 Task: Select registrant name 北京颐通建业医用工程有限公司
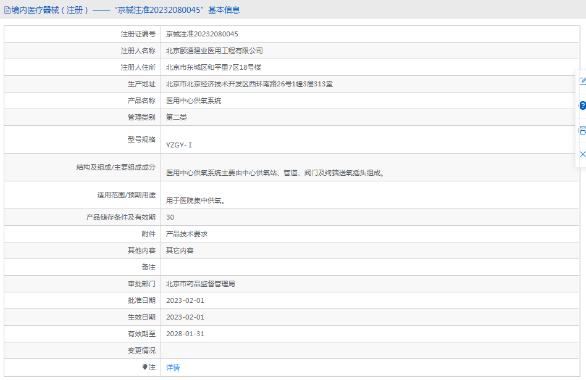coord(214,51)
